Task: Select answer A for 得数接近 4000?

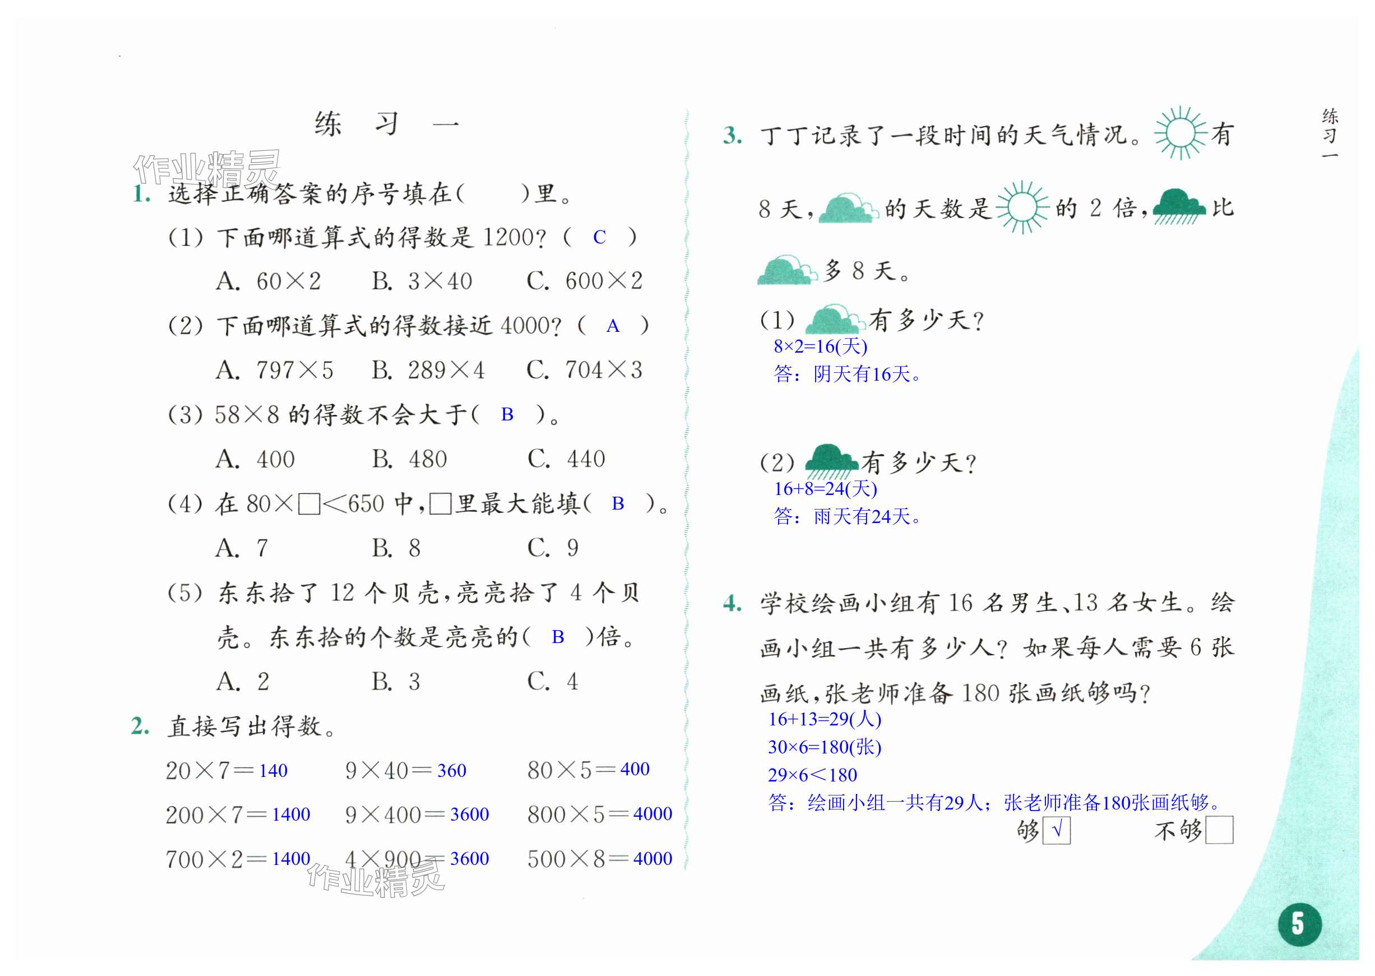Action: point(613,326)
